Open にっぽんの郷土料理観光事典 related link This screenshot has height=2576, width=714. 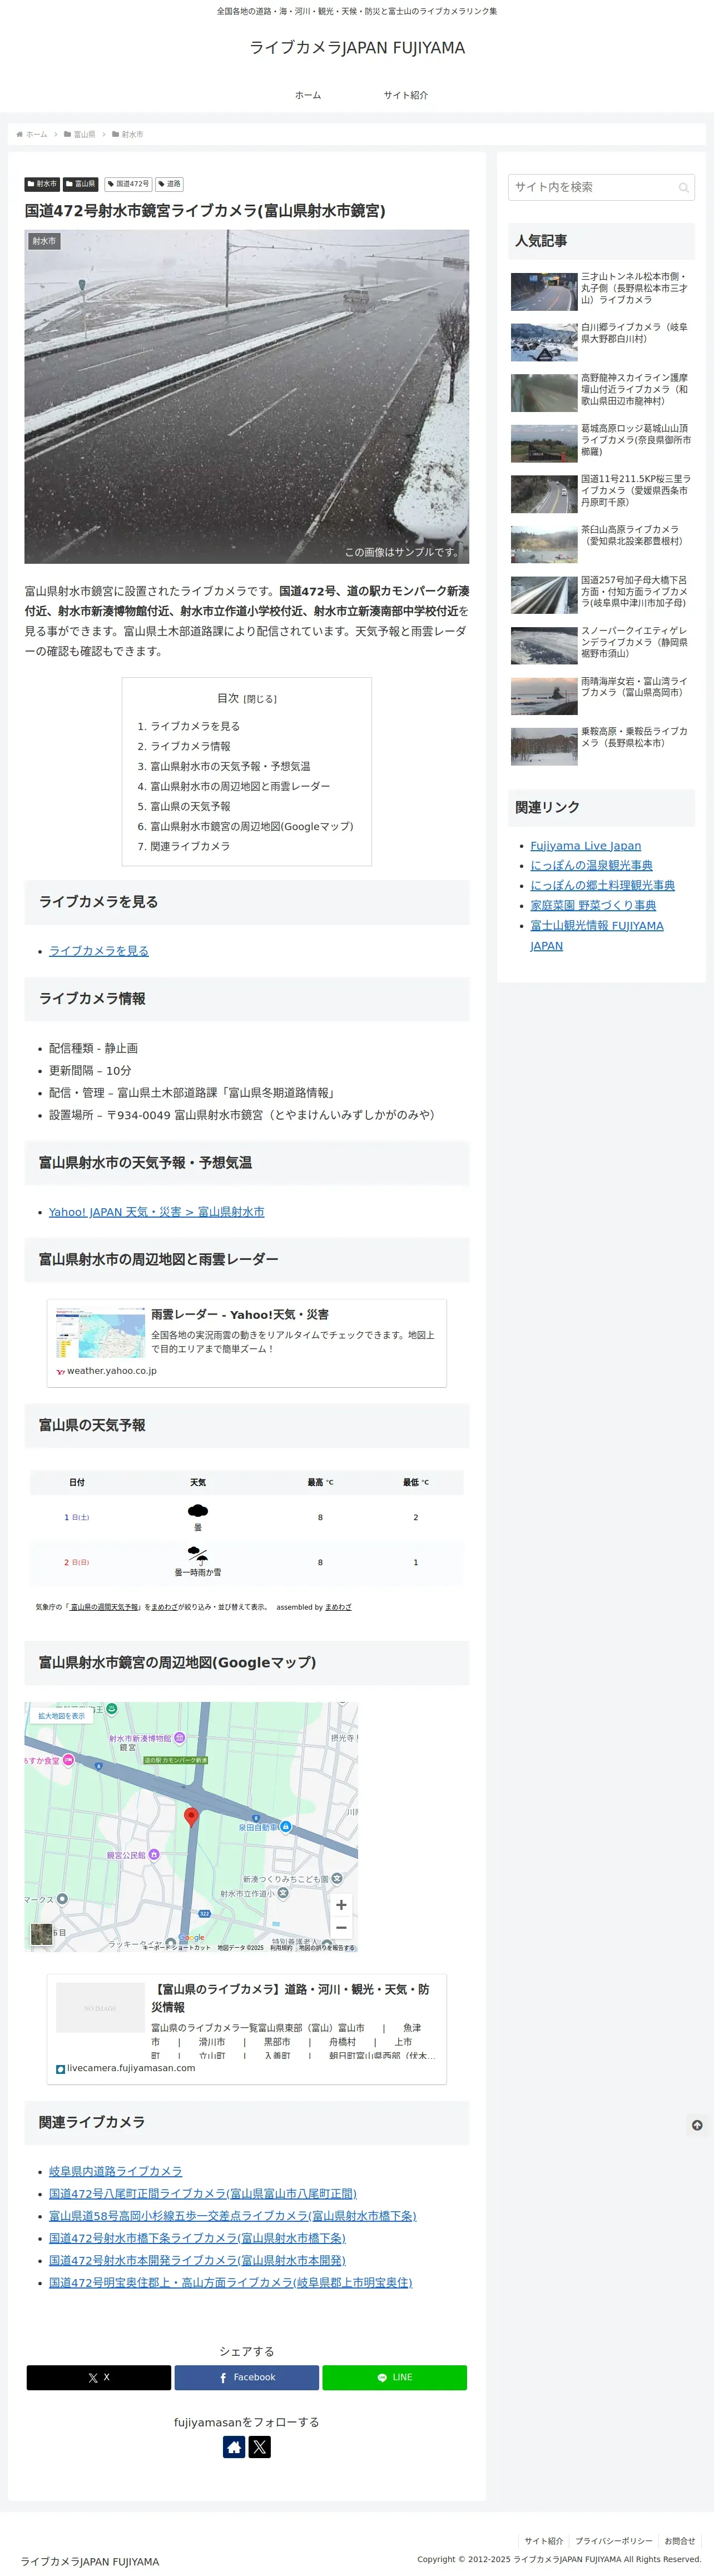(x=602, y=886)
